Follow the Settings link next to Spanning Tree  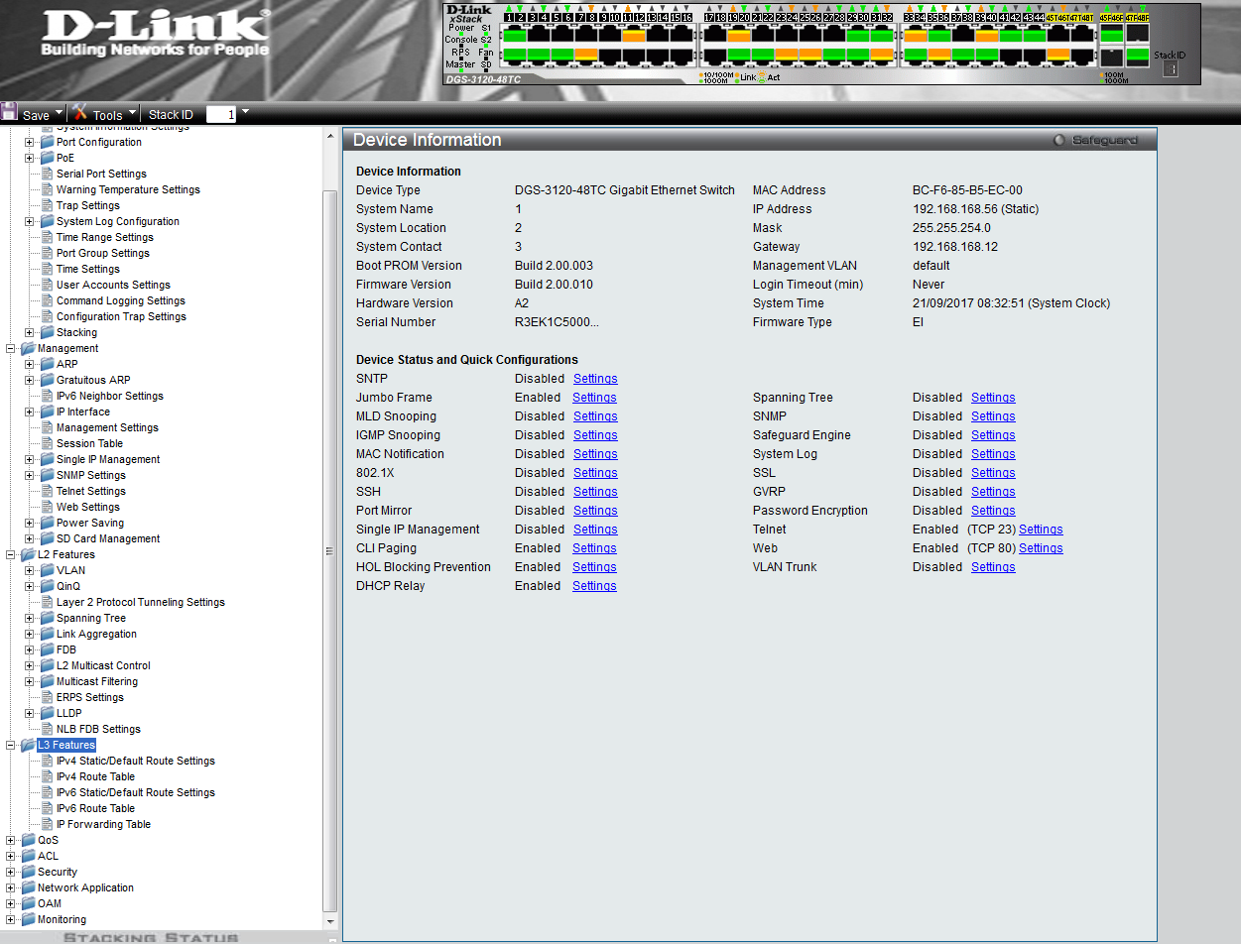(x=993, y=398)
